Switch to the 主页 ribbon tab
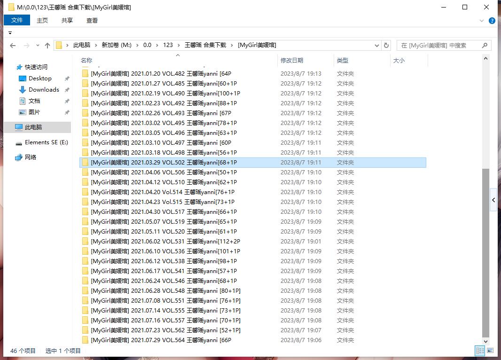Image resolution: width=501 pixels, height=360 pixels. 42,20
